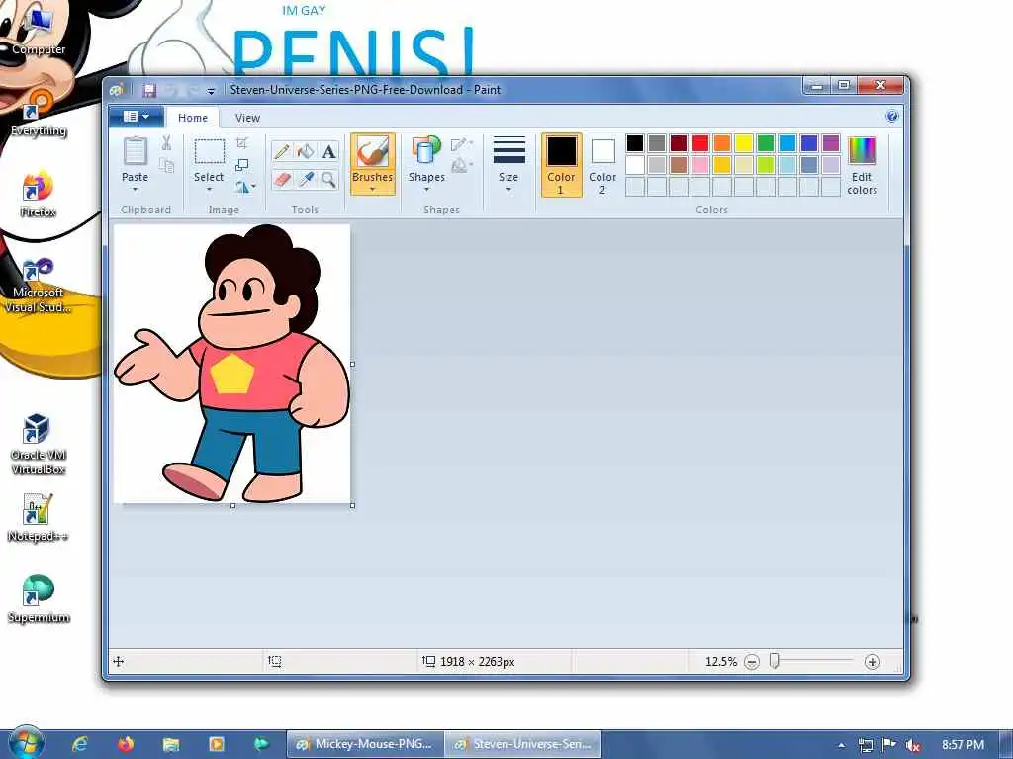The width and height of the screenshot is (1013, 759).
Task: Select the Eraser tool
Action: click(x=282, y=179)
